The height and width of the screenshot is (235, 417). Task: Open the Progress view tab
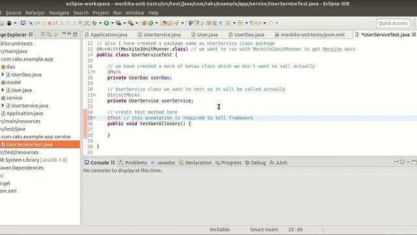coord(228,163)
